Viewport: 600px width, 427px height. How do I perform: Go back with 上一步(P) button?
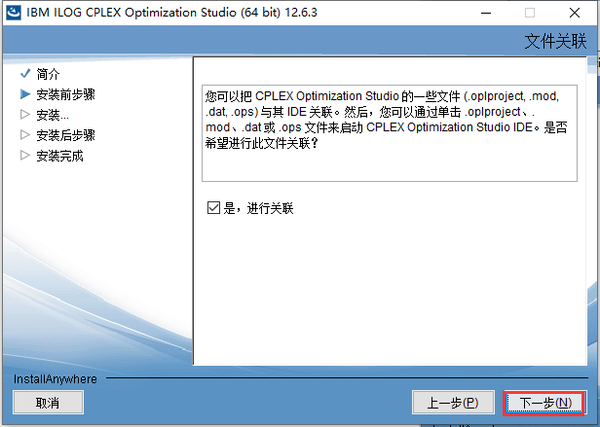click(453, 403)
